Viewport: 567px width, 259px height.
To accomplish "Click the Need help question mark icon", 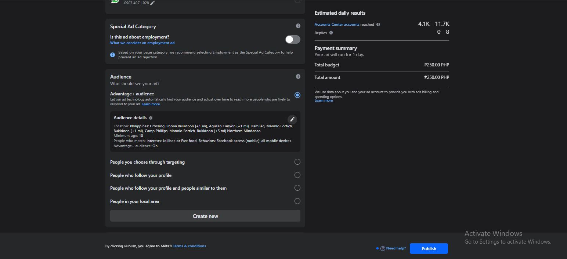I will 383,248.
